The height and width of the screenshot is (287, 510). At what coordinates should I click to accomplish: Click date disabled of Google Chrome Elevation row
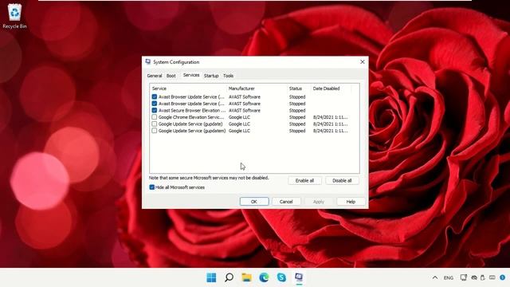[x=330, y=117]
